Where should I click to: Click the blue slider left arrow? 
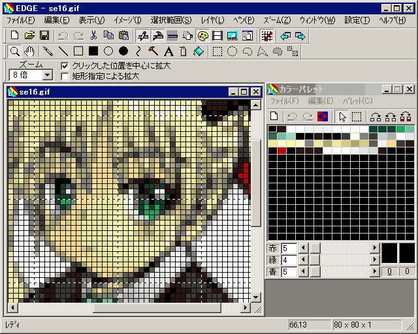(x=303, y=271)
